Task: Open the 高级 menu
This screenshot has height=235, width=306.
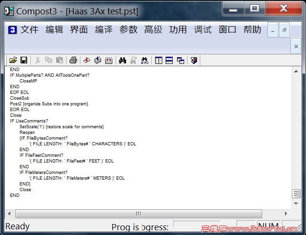Action: (153, 30)
